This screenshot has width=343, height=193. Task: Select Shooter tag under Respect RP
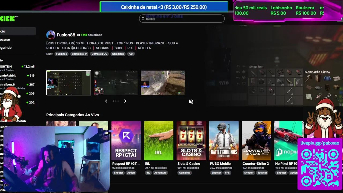click(x=118, y=173)
